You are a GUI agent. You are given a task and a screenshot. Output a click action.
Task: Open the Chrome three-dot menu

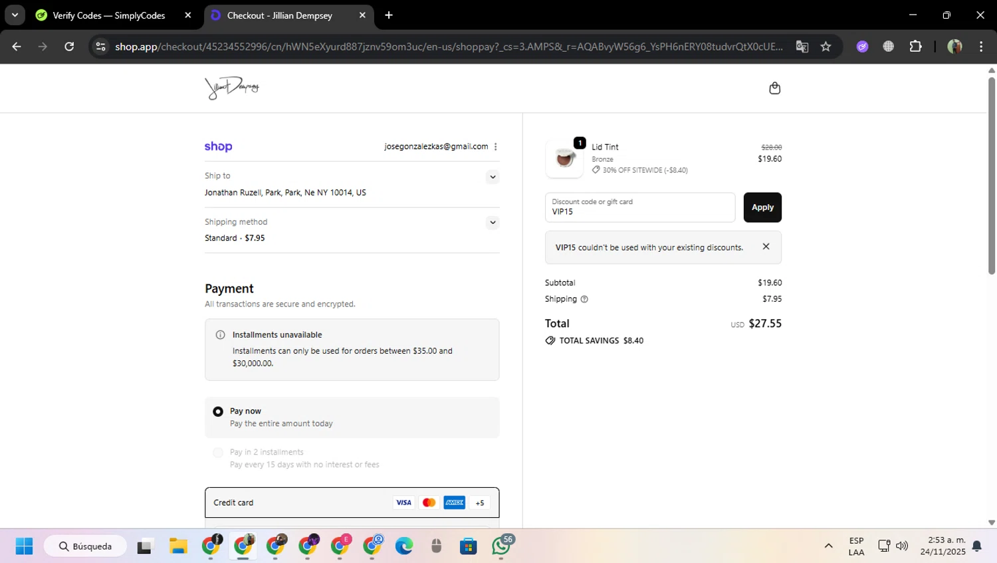pos(981,47)
